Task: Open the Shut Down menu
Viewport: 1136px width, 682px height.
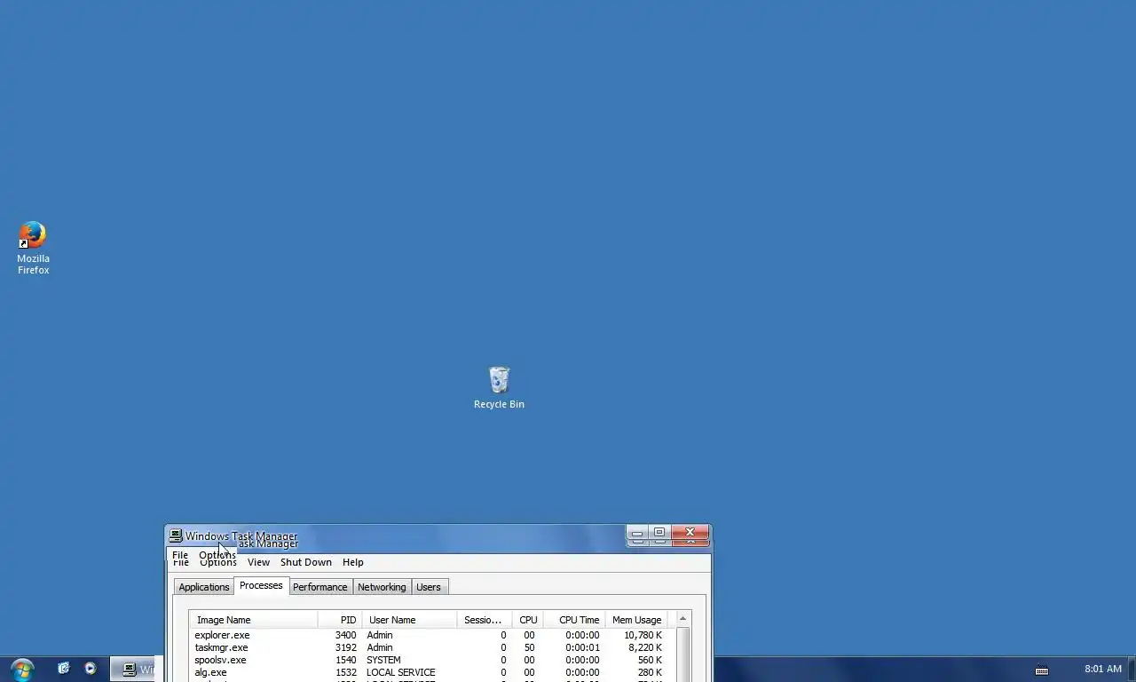Action: (306, 562)
